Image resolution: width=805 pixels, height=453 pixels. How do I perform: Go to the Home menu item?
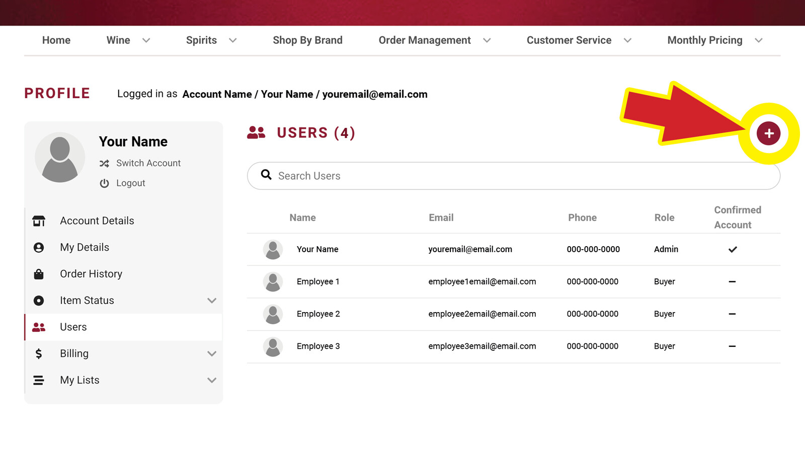[56, 40]
